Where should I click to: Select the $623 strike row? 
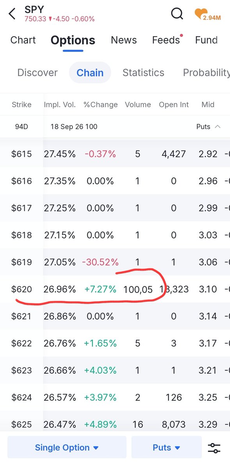click(x=115, y=370)
